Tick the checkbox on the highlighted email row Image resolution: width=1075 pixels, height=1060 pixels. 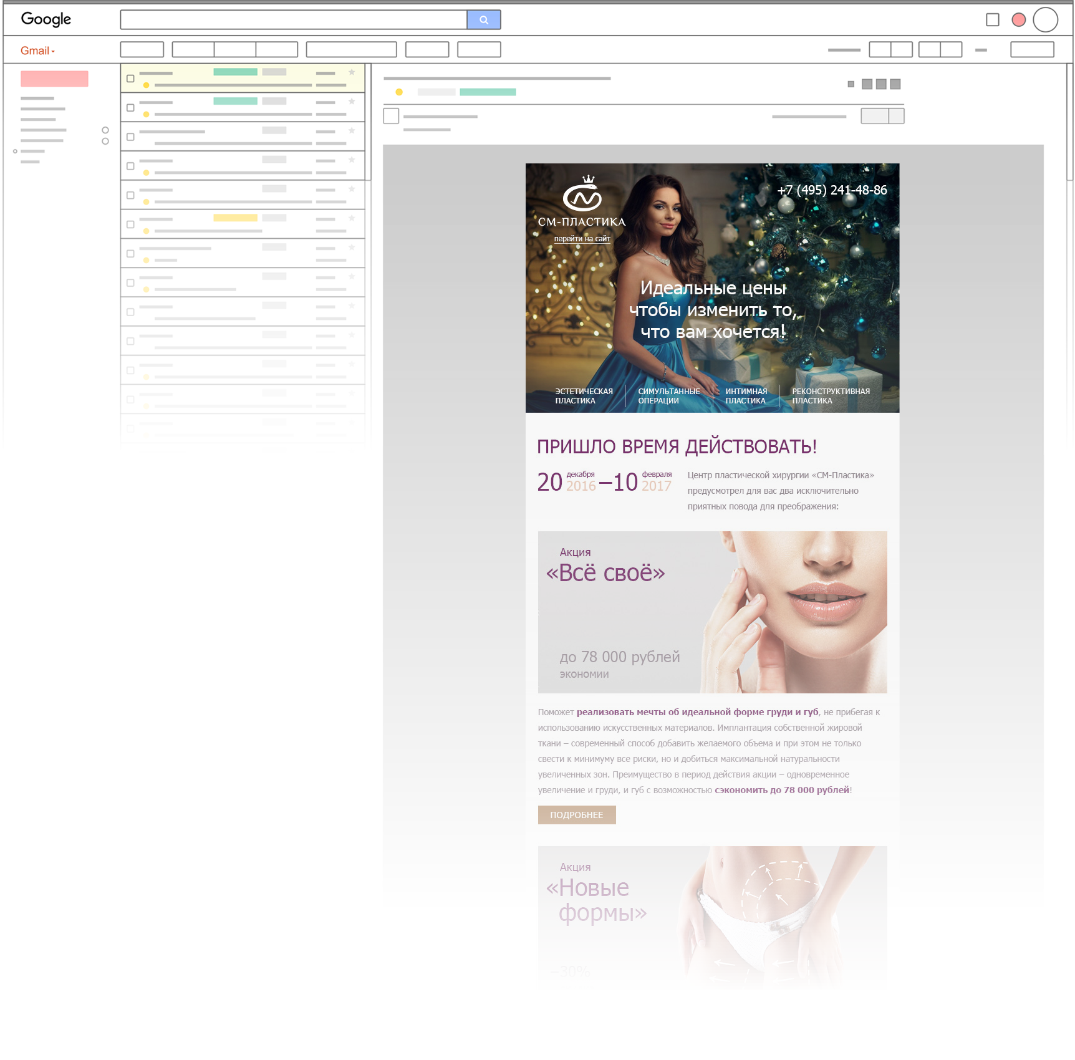[x=130, y=79]
